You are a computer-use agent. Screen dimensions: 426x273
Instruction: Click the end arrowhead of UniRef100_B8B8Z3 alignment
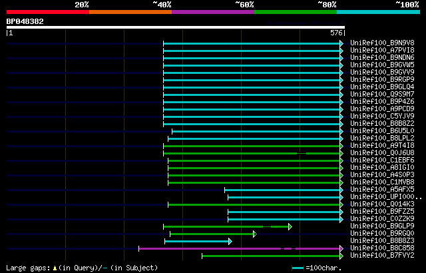tap(230, 241)
